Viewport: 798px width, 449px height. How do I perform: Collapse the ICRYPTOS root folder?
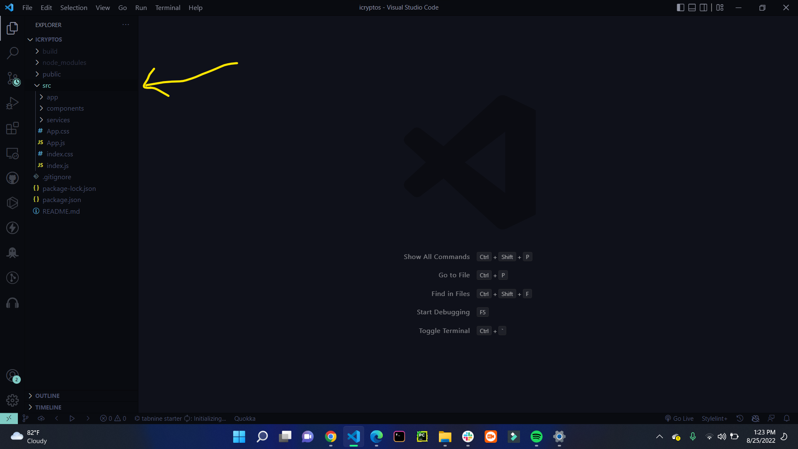click(48, 39)
